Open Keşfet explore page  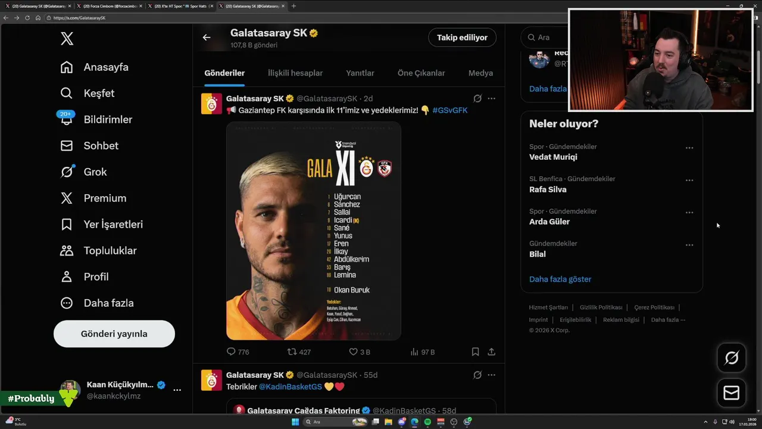[x=87, y=94]
